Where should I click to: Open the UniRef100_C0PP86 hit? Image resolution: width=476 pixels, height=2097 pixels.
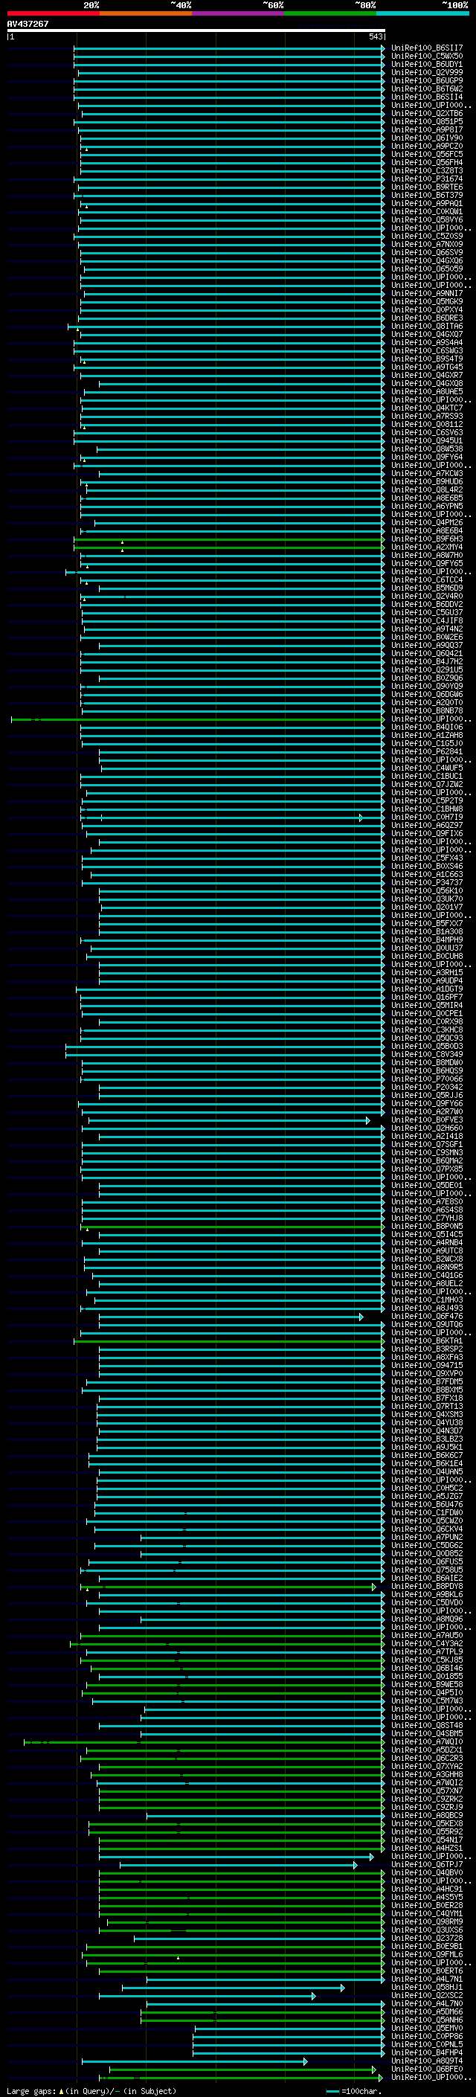click(426, 2036)
